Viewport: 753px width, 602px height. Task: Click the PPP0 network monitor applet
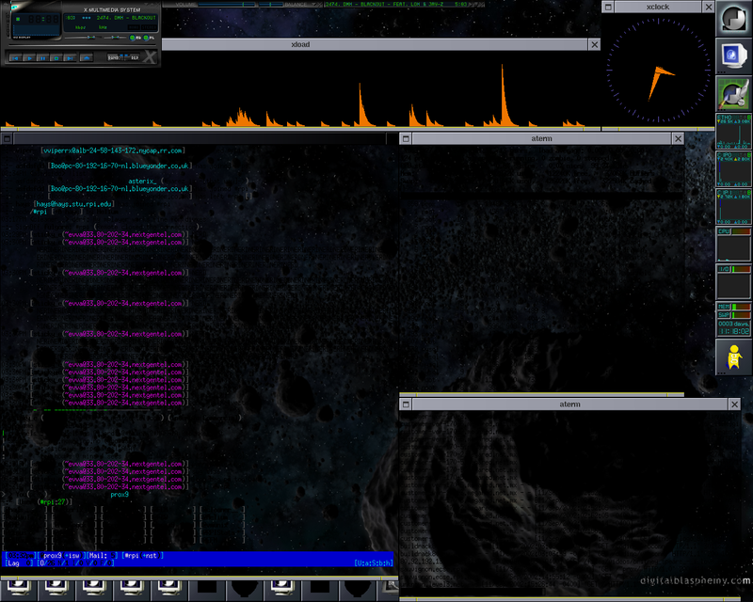pos(734,168)
